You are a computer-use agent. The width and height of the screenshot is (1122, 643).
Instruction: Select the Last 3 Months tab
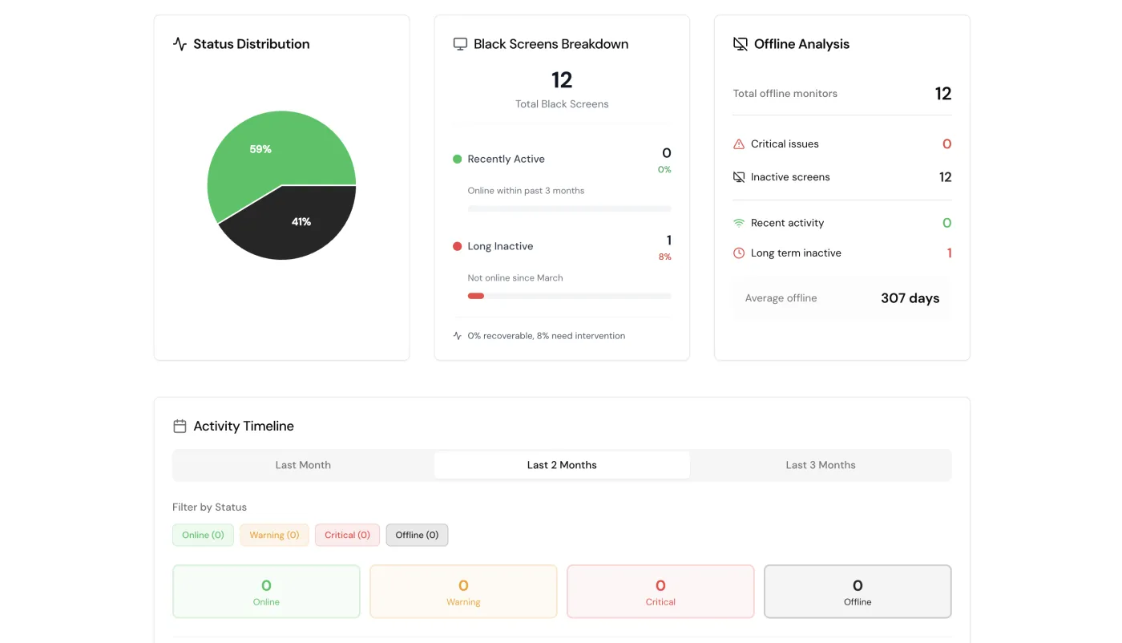click(821, 465)
